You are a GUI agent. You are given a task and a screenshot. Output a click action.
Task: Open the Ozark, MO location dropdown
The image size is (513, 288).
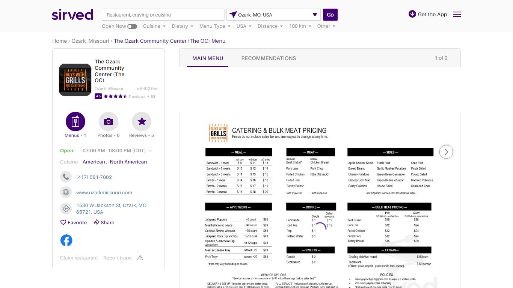(x=273, y=15)
